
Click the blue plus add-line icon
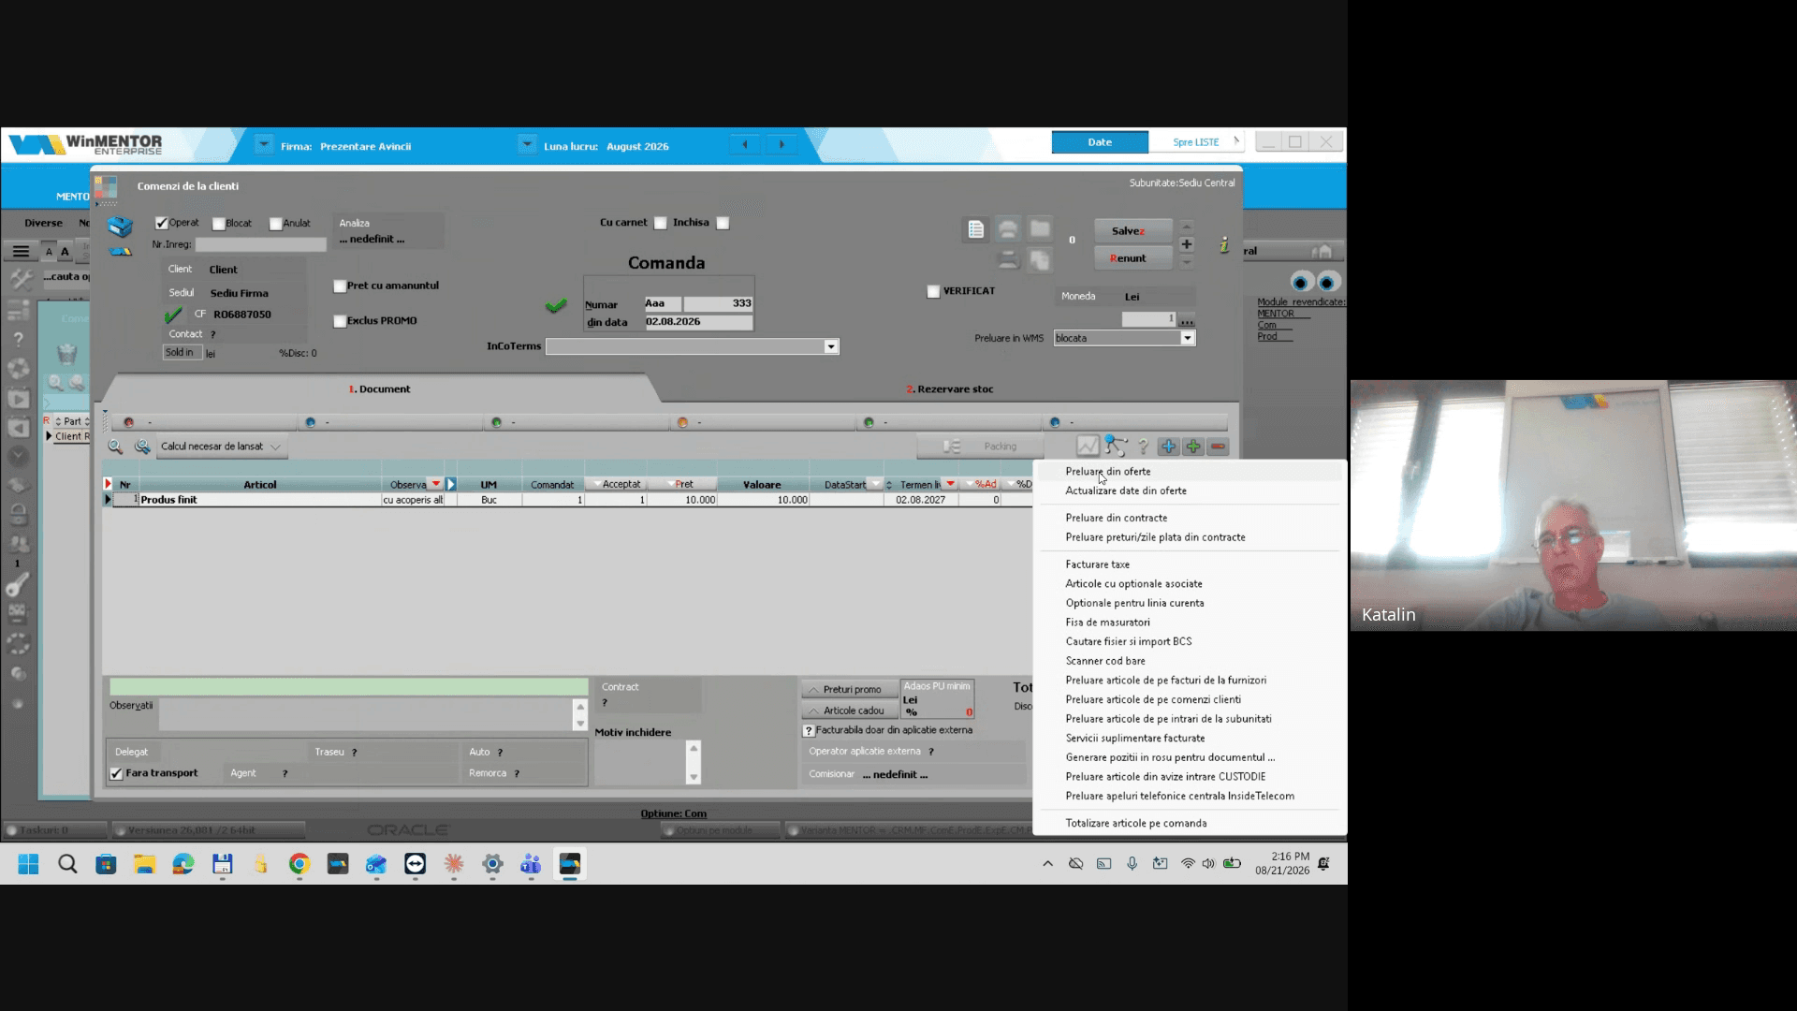click(x=1168, y=447)
